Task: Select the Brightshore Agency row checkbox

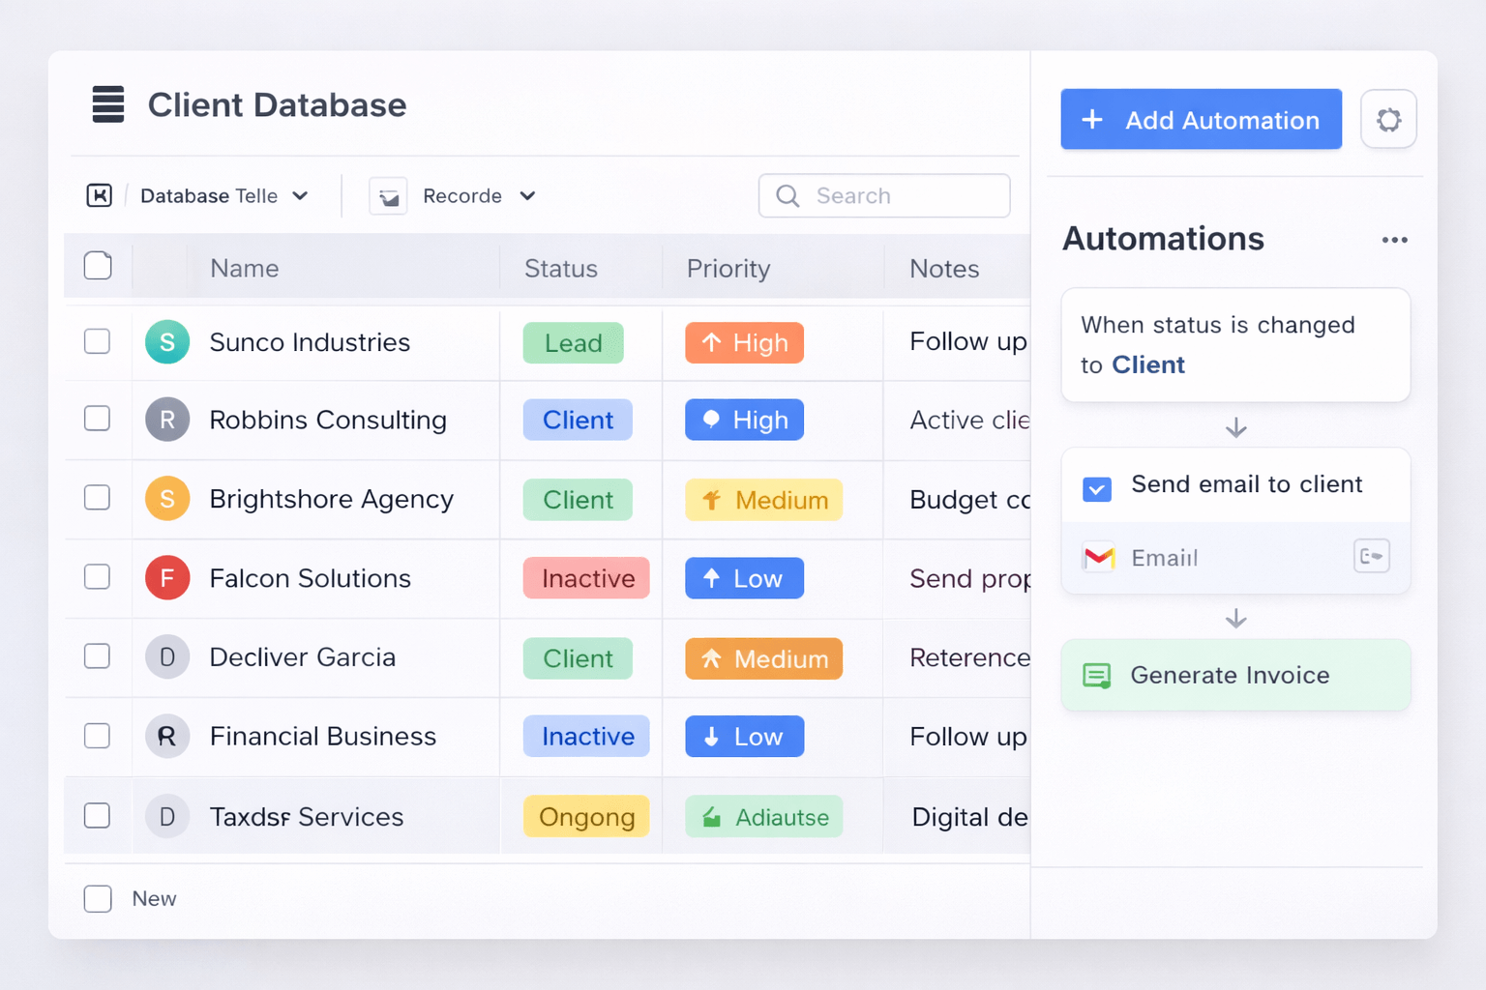Action: tap(97, 498)
